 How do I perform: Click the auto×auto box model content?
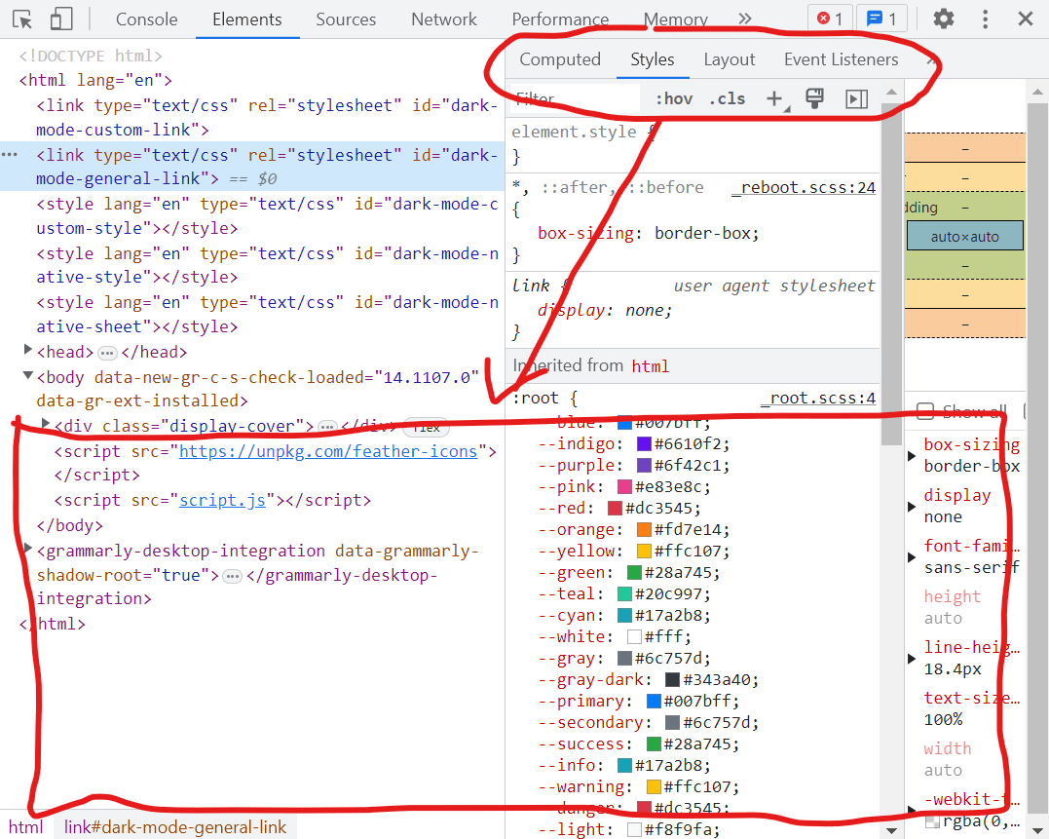point(964,236)
